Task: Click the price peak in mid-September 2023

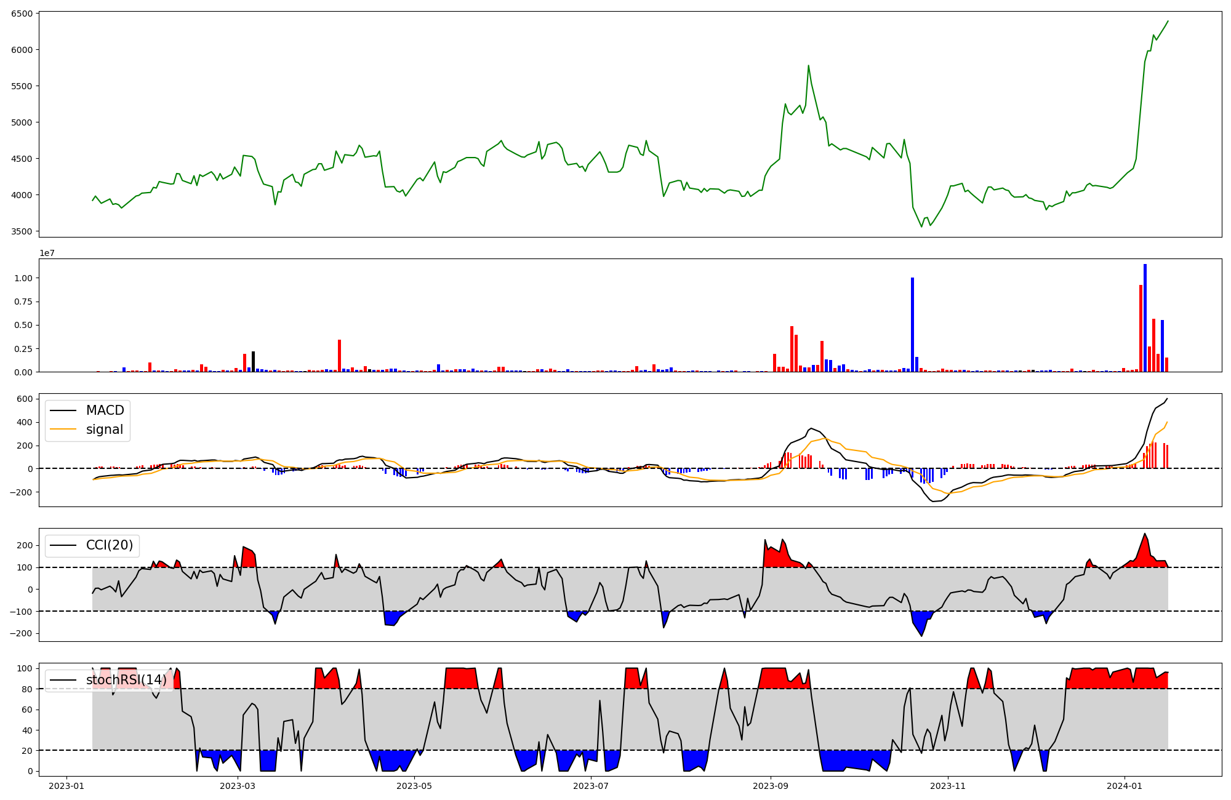Action: pos(808,66)
